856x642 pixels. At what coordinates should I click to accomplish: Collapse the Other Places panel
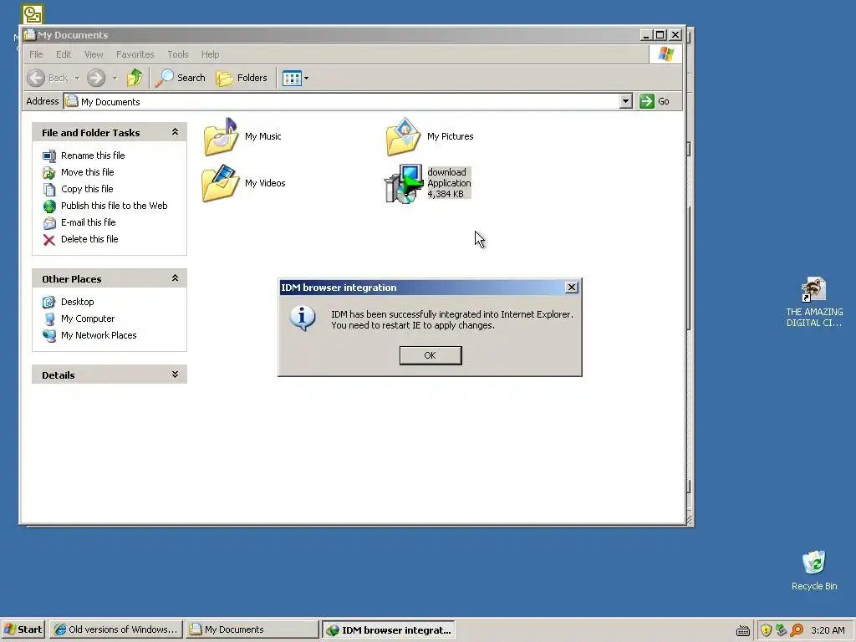(x=175, y=278)
